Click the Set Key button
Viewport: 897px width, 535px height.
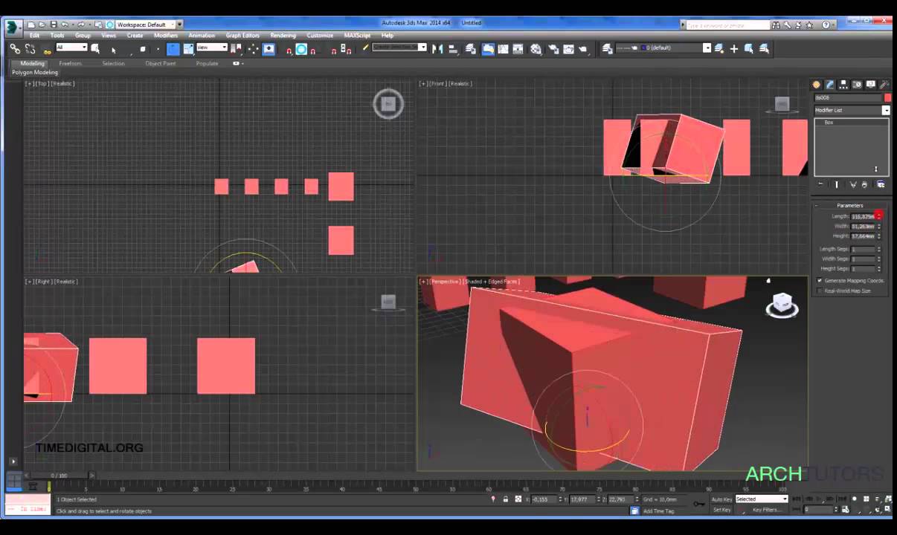[x=721, y=510]
